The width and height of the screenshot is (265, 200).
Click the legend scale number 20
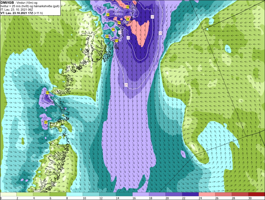167,198
